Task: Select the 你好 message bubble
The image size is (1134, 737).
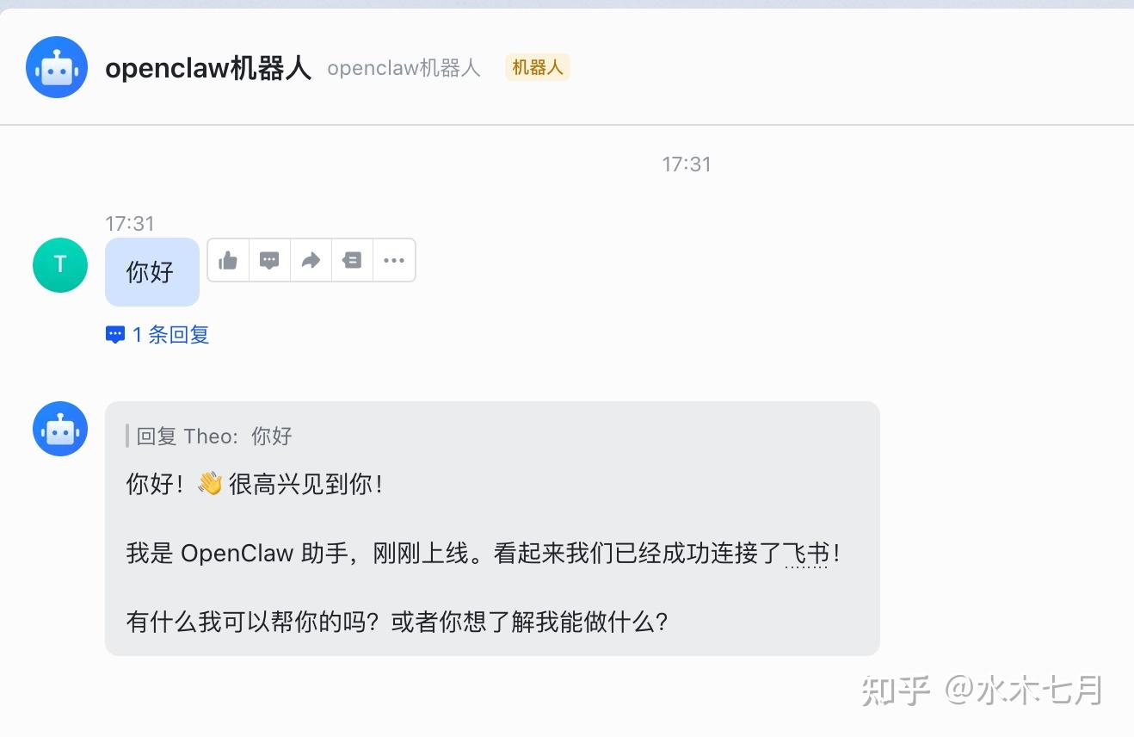Action: (152, 272)
